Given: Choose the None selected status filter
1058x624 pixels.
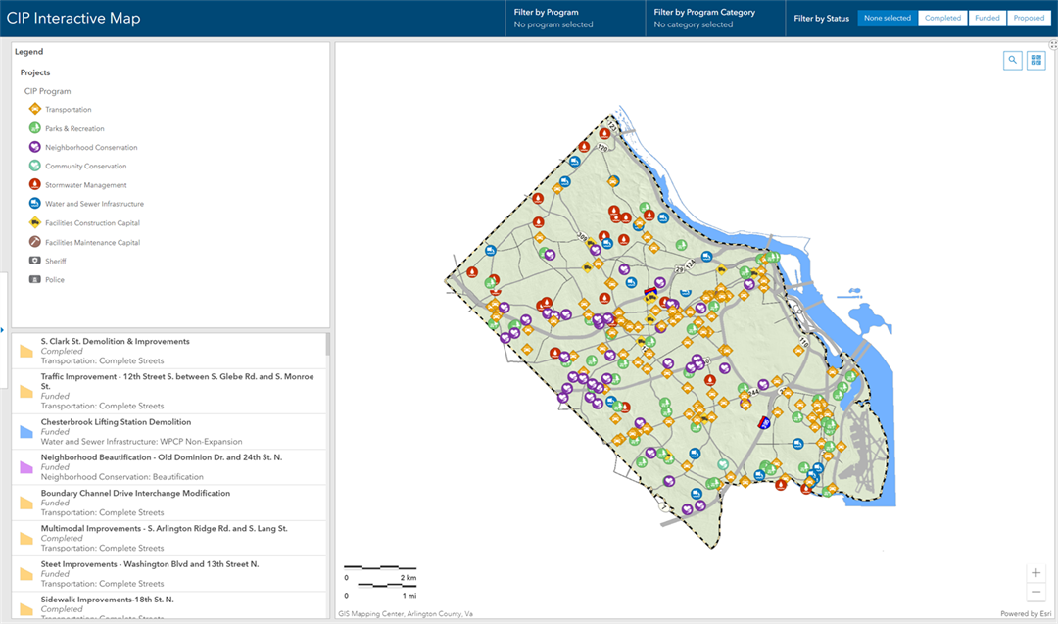Looking at the screenshot, I should click(x=887, y=18).
